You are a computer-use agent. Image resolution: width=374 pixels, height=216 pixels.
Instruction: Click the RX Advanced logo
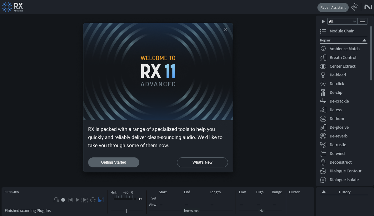pyautogui.click(x=12, y=7)
